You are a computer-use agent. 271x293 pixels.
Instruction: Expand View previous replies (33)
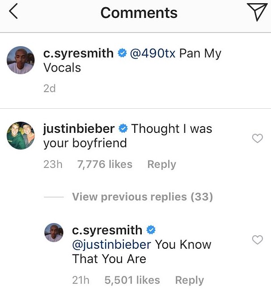(x=142, y=197)
